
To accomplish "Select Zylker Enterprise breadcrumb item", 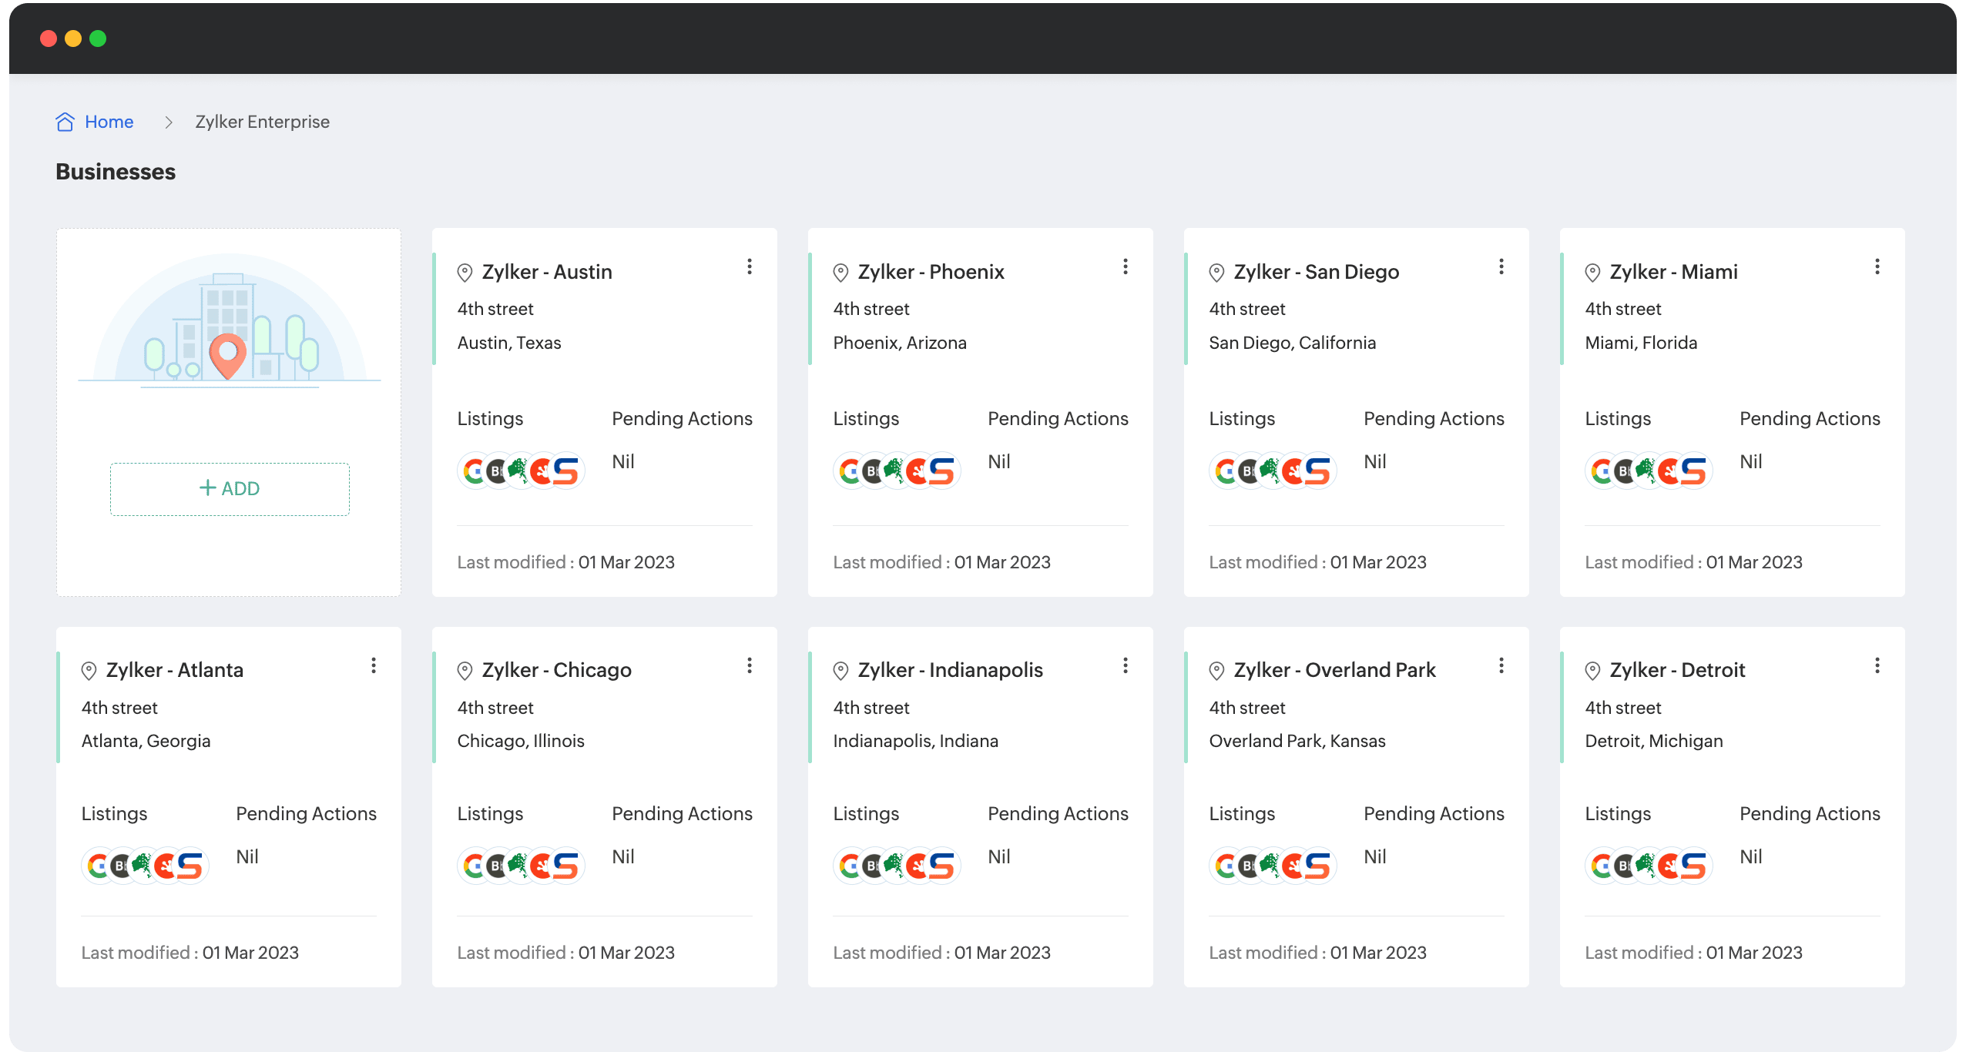I will coord(262,122).
